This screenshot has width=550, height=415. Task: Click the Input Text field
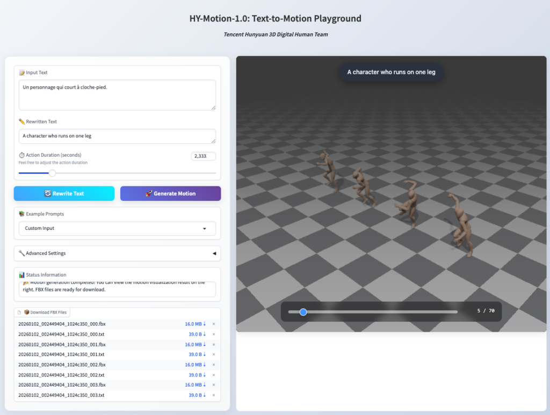117,95
